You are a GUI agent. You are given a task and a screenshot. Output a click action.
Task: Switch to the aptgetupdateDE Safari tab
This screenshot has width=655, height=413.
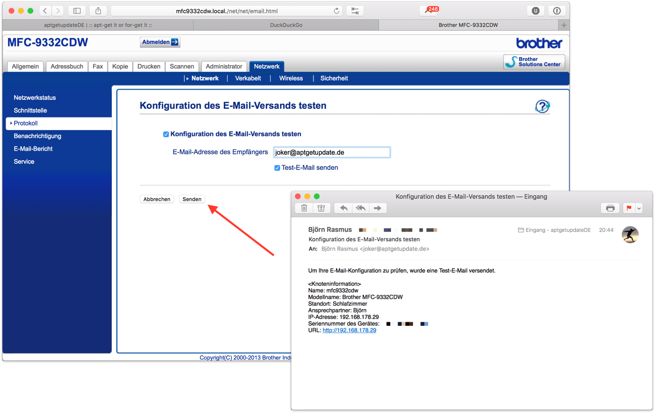click(98, 25)
